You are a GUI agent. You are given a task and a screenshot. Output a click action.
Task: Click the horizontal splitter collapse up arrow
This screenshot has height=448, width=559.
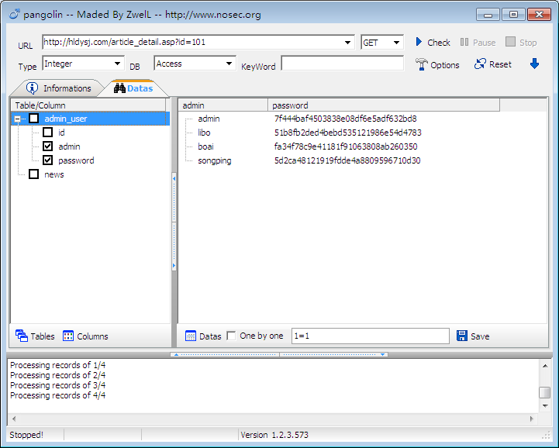click(176, 355)
